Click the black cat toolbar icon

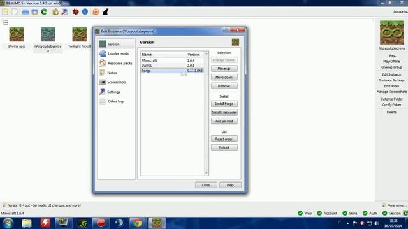105,12
